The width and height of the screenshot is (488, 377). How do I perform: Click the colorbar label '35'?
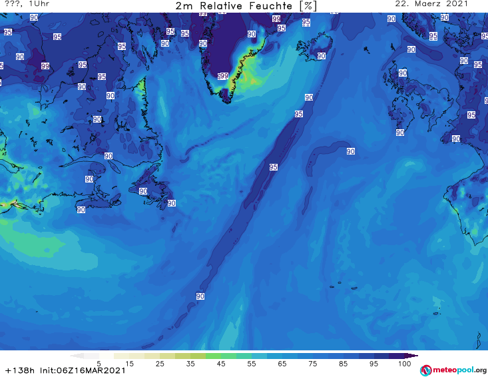point(190,363)
